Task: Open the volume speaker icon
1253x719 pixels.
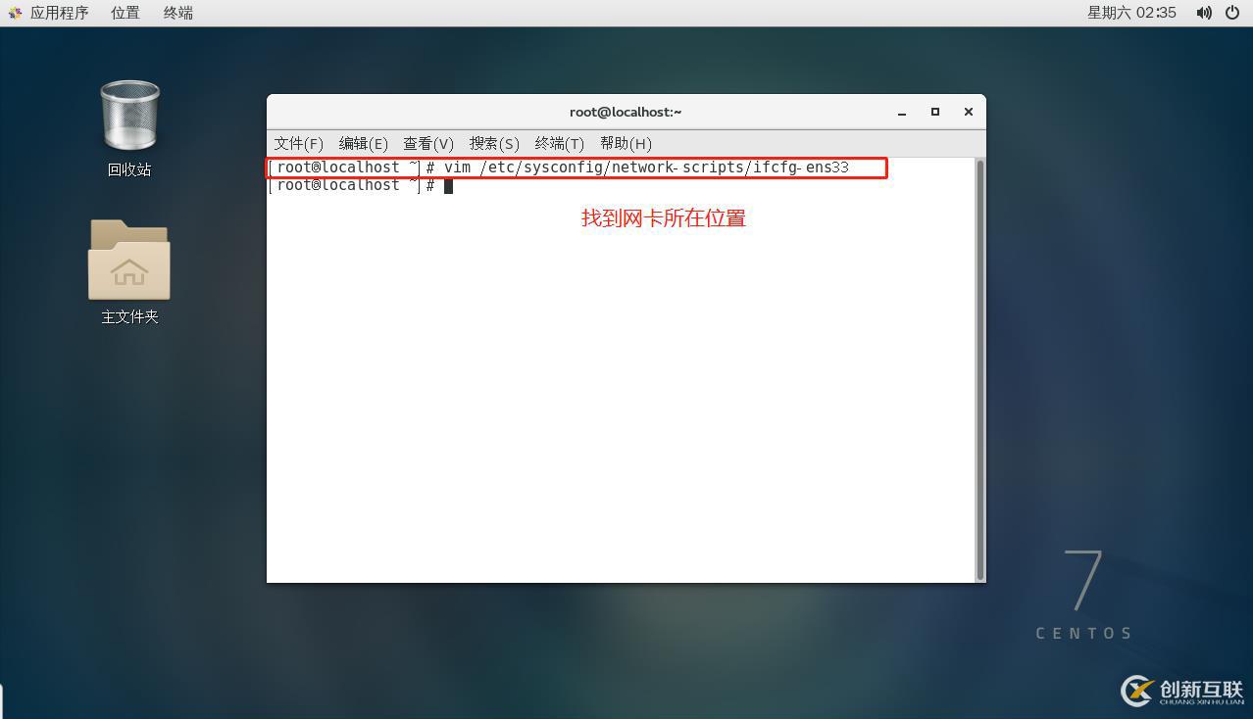Action: pyautogui.click(x=1204, y=13)
